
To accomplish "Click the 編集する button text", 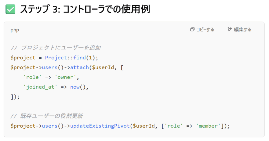I will (242, 30).
